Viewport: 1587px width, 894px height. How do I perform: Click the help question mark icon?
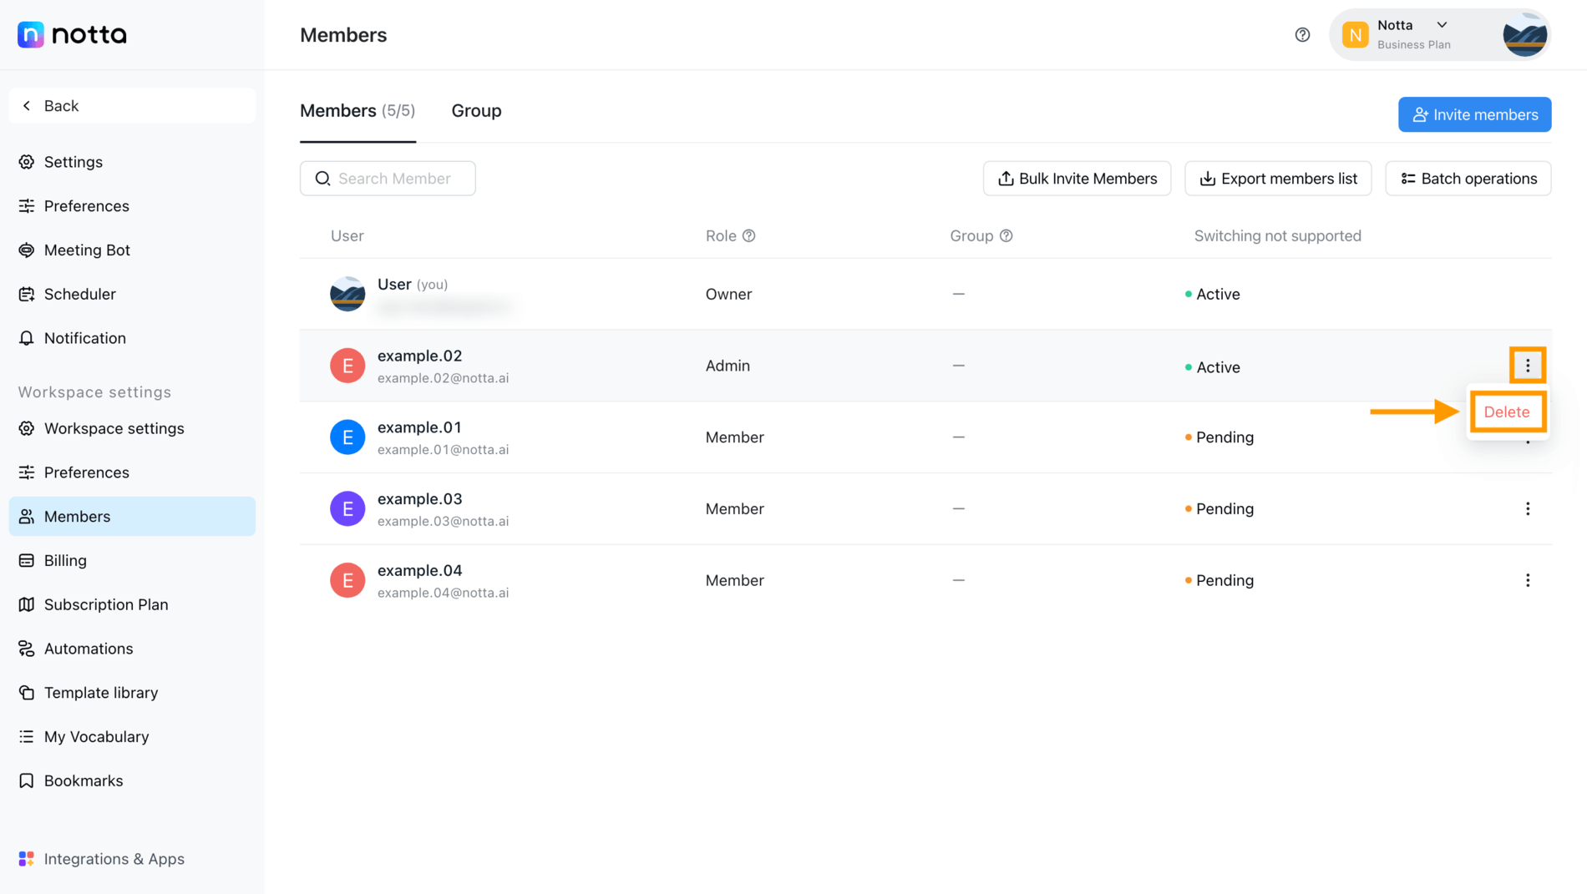(x=1302, y=34)
